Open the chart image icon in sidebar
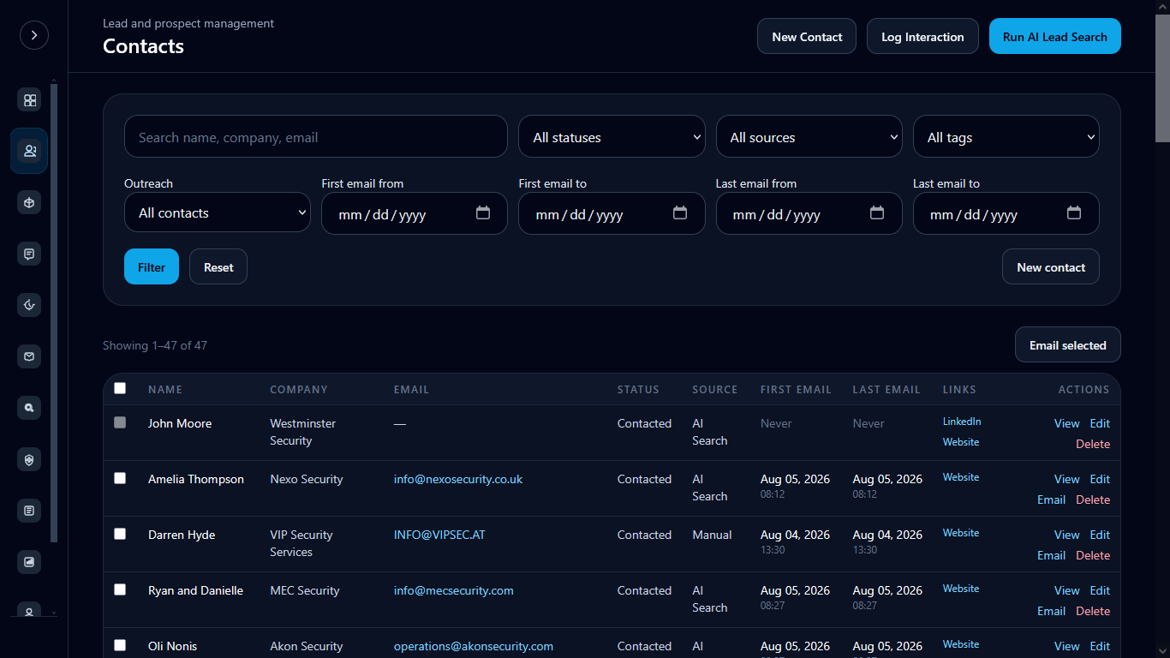1170x658 pixels. coord(30,563)
